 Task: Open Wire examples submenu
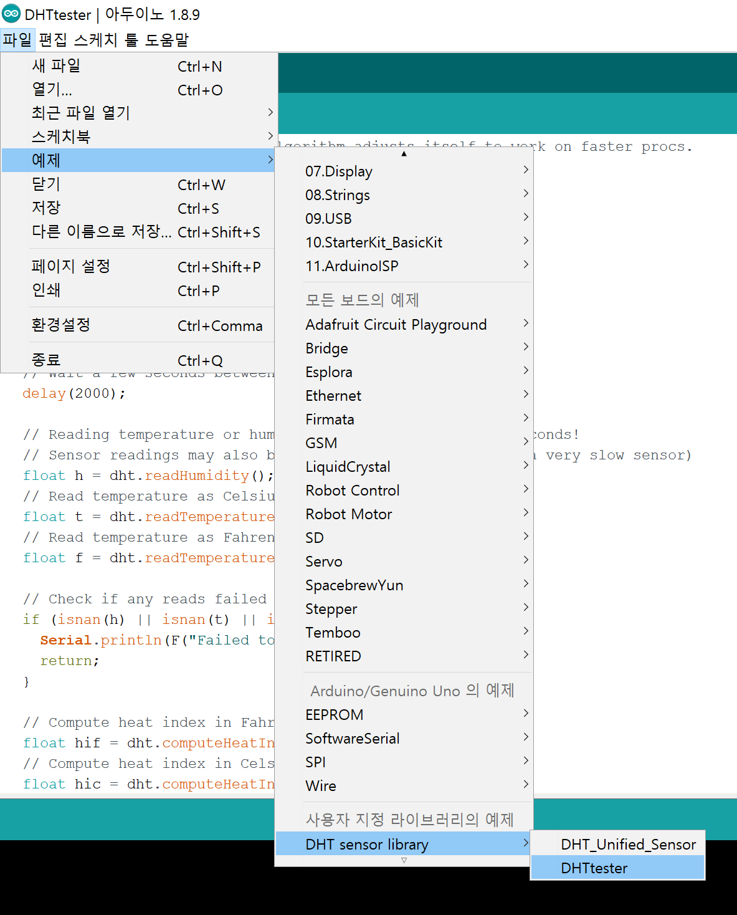[404, 785]
